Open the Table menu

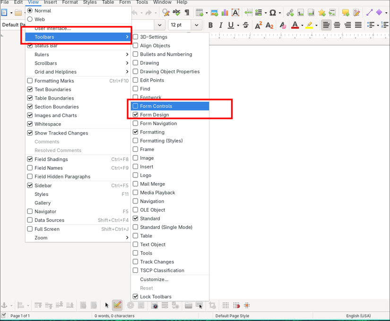108,2
